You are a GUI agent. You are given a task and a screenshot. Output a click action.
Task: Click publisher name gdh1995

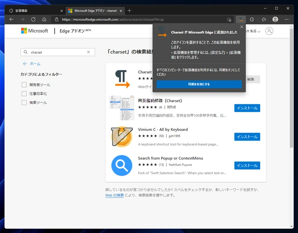[174, 136]
